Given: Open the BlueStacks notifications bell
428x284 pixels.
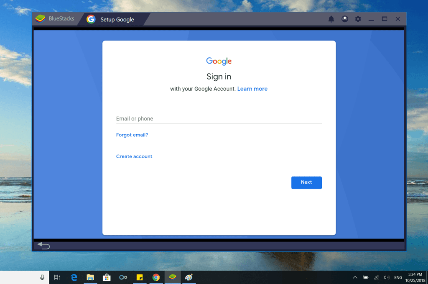Looking at the screenshot, I should (x=331, y=19).
